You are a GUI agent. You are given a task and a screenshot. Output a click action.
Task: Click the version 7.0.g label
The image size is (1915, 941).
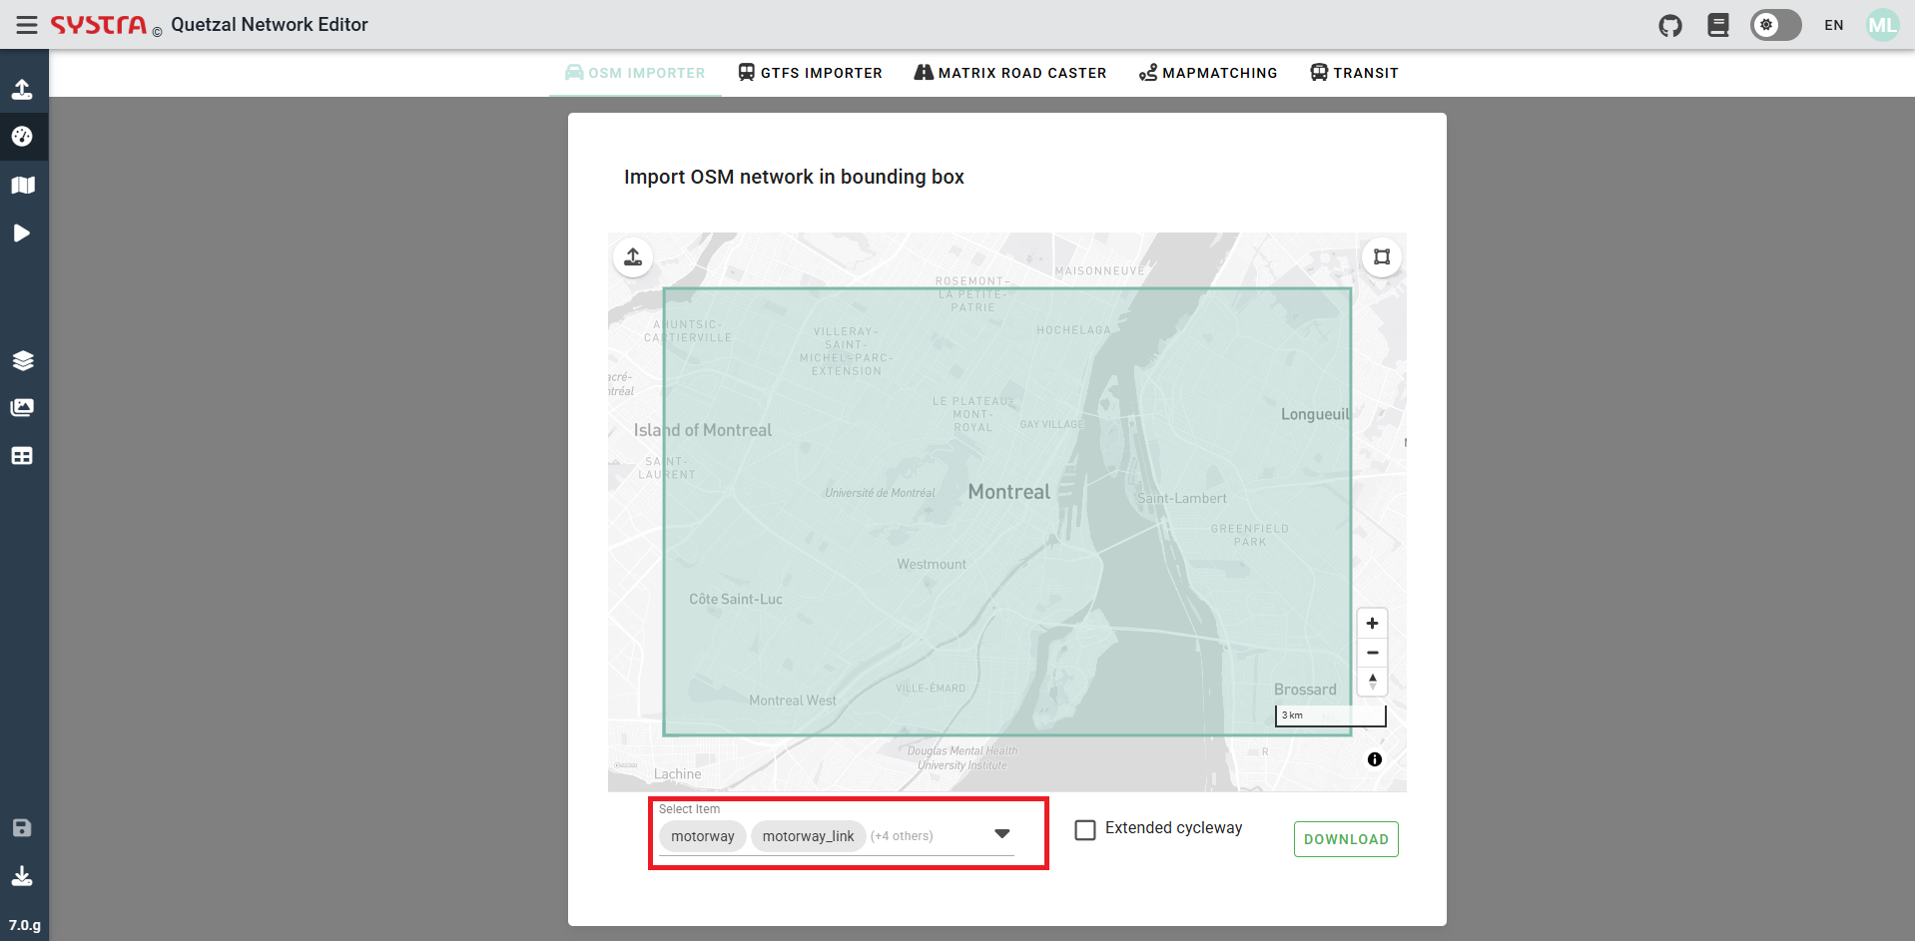25,925
